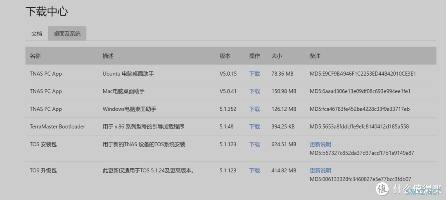Image resolution: width=446 pixels, height=200 pixels.
Task: Click the 大小 column header
Action: [277, 56]
